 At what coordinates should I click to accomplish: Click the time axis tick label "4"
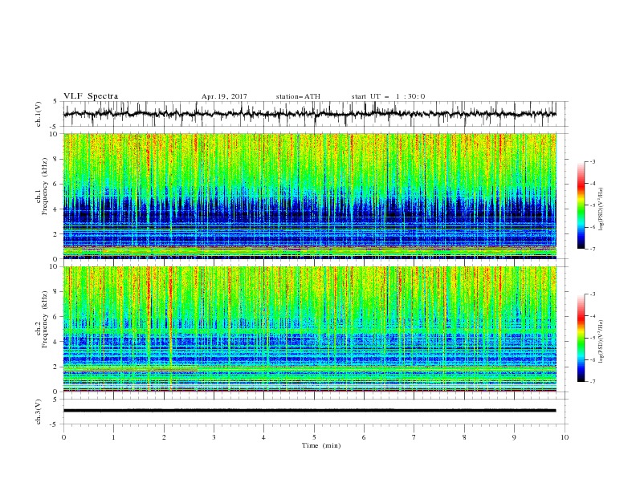tap(263, 437)
